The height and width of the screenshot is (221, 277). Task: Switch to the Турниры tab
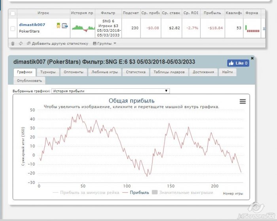coord(48,72)
